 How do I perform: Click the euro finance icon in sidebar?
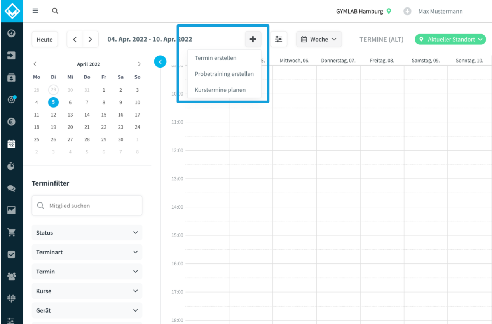11,122
